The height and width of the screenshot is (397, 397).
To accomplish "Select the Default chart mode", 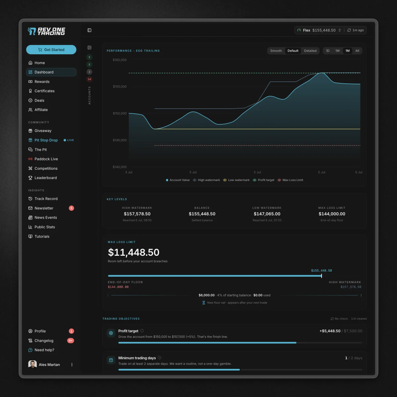I will point(293,51).
